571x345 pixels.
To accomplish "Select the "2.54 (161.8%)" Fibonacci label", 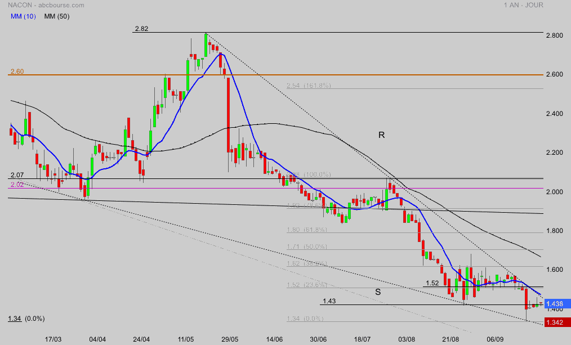I will (309, 86).
